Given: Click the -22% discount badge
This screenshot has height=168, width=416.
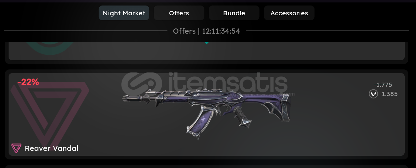Looking at the screenshot, I should pos(28,82).
